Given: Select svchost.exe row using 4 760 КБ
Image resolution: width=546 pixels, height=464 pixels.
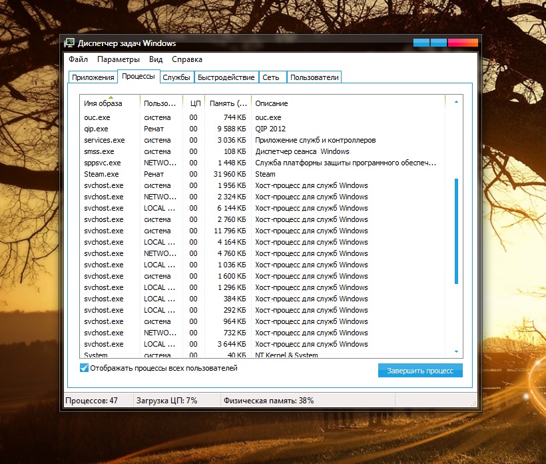Looking at the screenshot, I should point(262,253).
